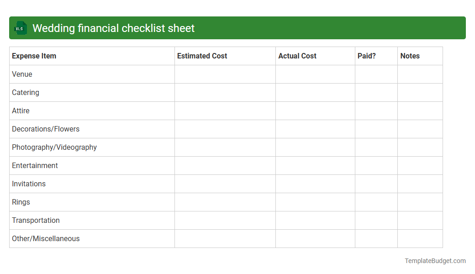475x274 pixels.
Task: Click the Venue expense row label
Action: pos(22,74)
